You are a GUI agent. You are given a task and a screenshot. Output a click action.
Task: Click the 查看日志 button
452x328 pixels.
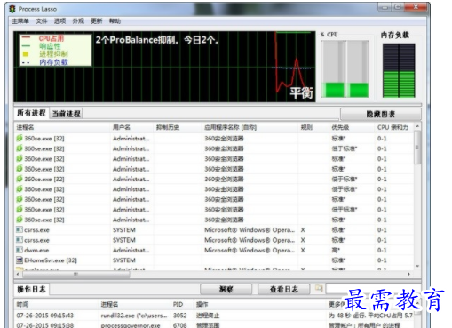point(284,289)
